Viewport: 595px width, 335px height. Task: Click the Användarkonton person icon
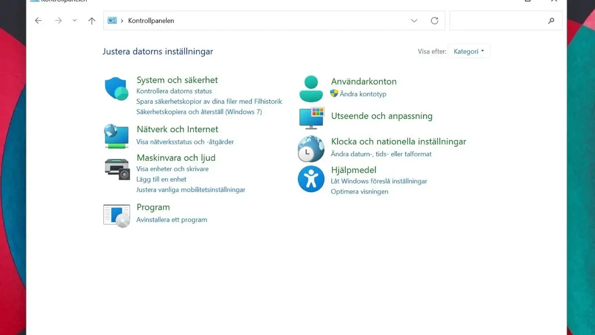coord(311,89)
